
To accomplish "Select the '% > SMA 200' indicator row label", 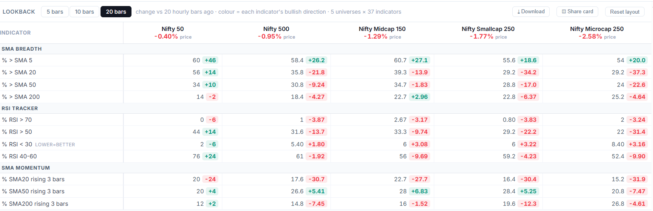I will pyautogui.click(x=21, y=97).
